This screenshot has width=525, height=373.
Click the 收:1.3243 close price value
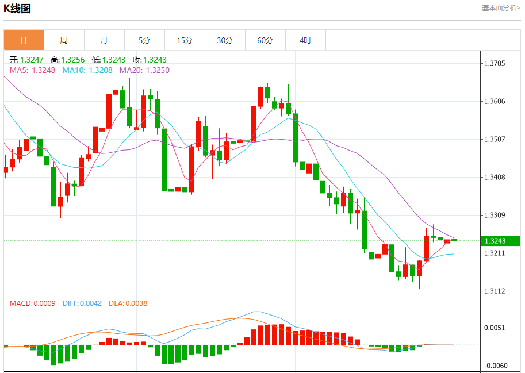(150, 60)
